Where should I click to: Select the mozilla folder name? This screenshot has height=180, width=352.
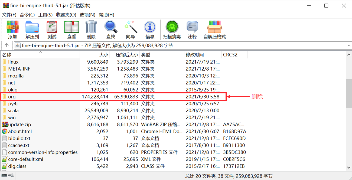pos(16,76)
